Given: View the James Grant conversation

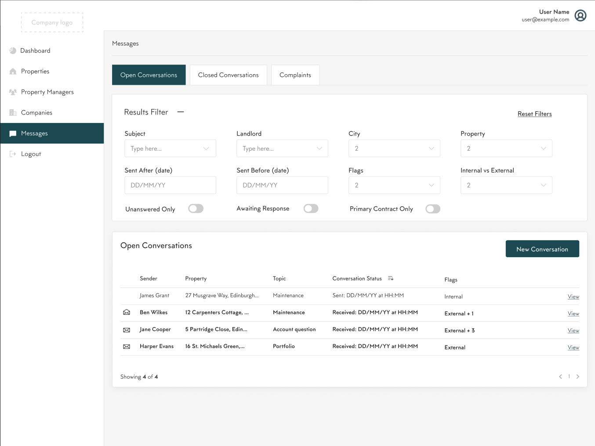Looking at the screenshot, I should [573, 297].
